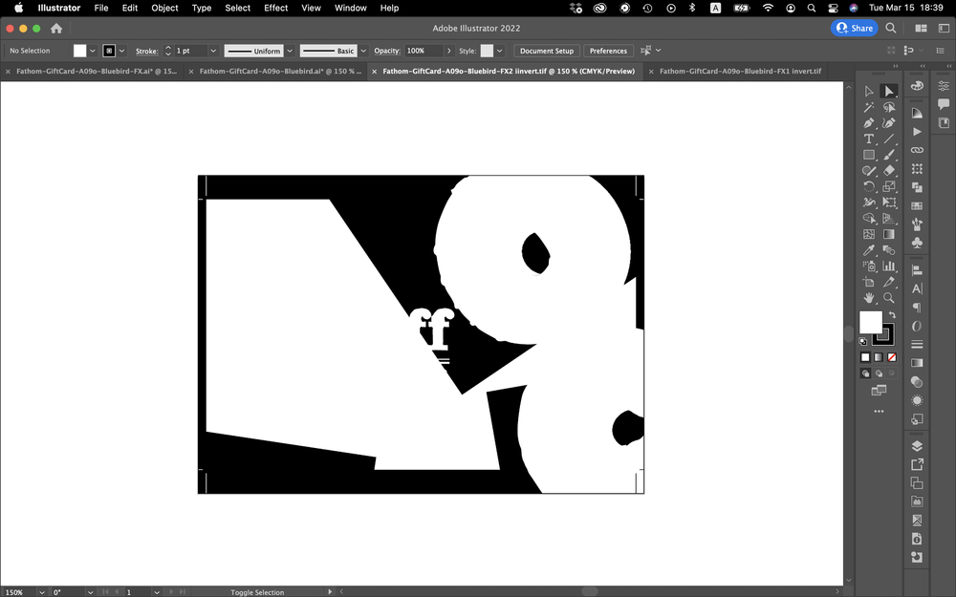Open the Uniform width profile dropdown

pyautogui.click(x=291, y=51)
